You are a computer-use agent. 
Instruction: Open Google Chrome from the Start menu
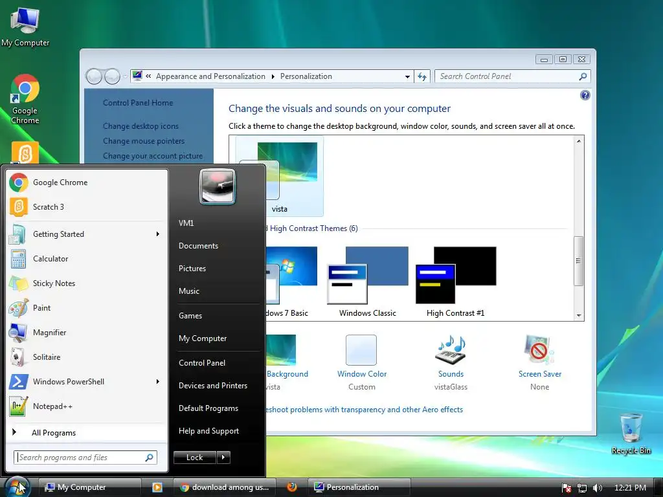tap(87, 182)
